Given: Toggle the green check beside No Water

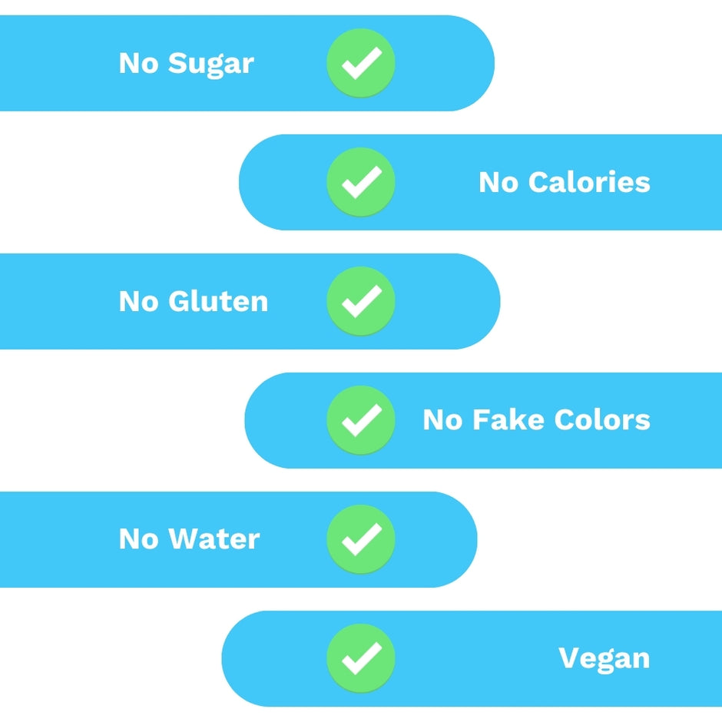Looking at the screenshot, I should tap(361, 539).
